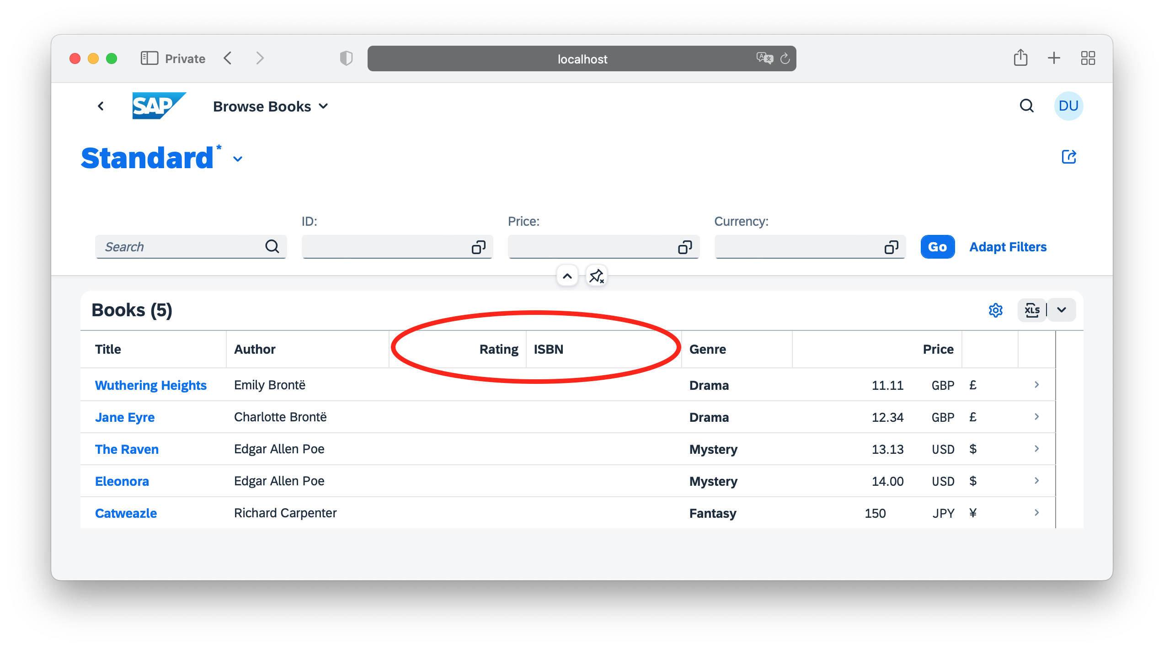The width and height of the screenshot is (1164, 648).
Task: Open value help for ID filter
Action: point(479,247)
